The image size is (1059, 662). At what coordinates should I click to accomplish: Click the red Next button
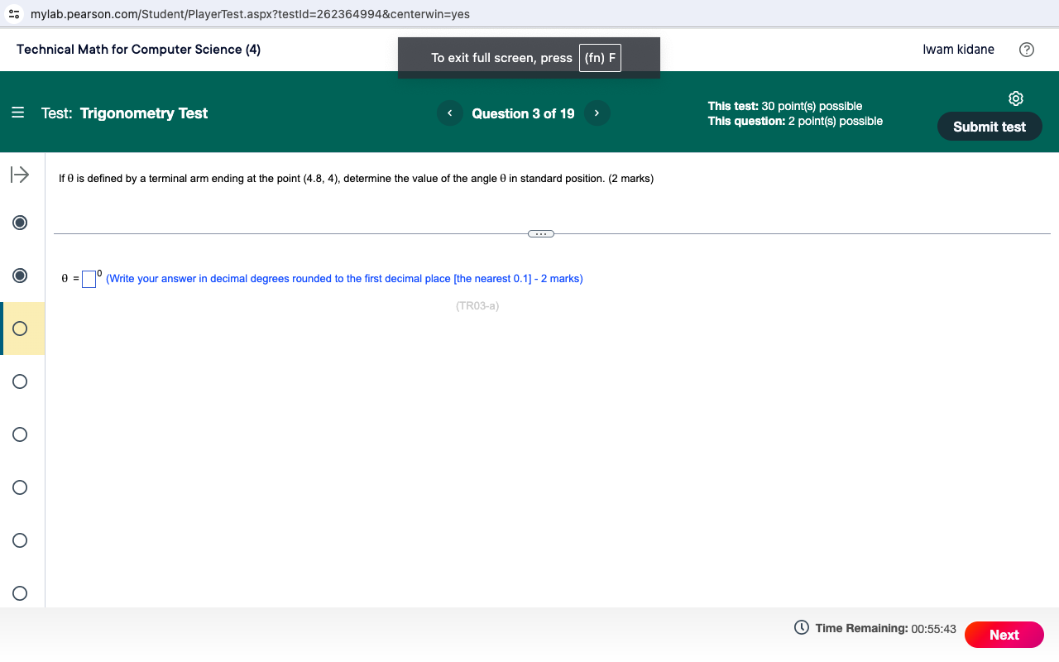pos(1004,635)
